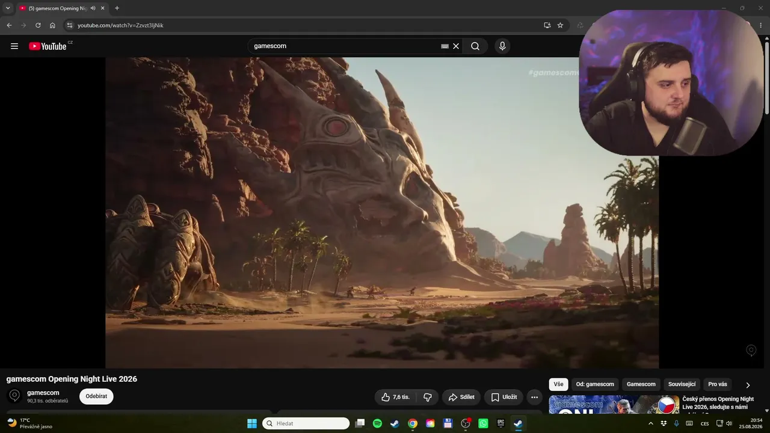Image resolution: width=770 pixels, height=433 pixels.
Task: Open WhatsApp from the taskbar
Action: pos(483,423)
